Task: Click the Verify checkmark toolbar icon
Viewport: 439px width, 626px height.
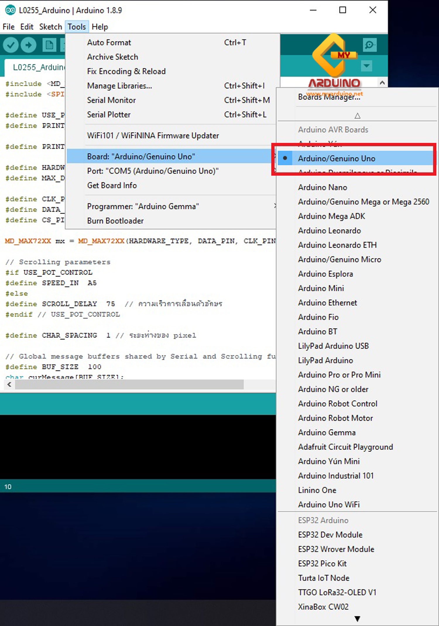Action: (x=11, y=45)
